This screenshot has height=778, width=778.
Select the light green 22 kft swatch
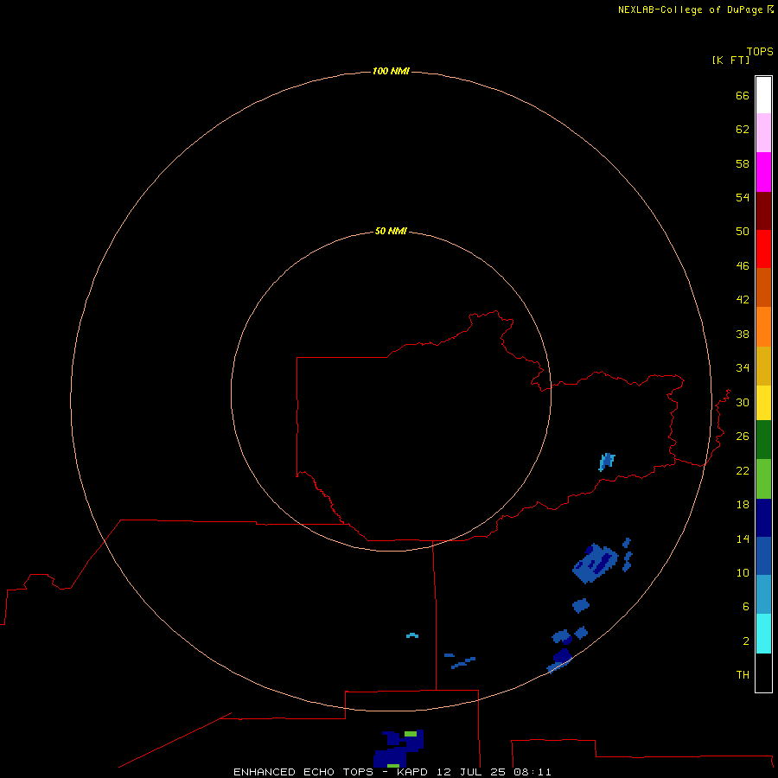point(763,479)
